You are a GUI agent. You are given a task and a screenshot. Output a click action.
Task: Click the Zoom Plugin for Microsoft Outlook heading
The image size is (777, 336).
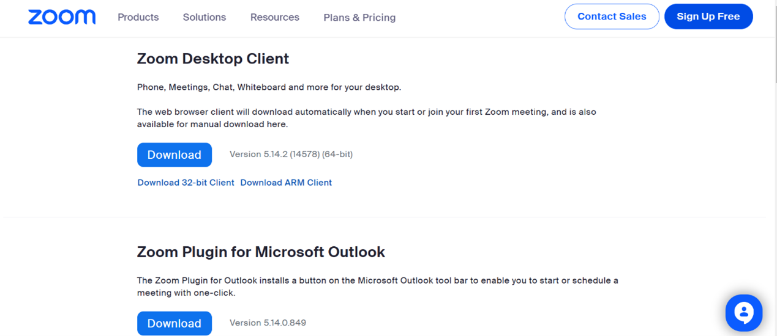click(261, 252)
